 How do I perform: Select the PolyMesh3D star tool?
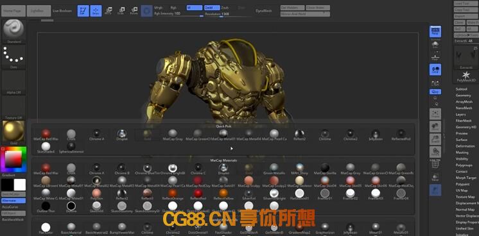point(466,76)
